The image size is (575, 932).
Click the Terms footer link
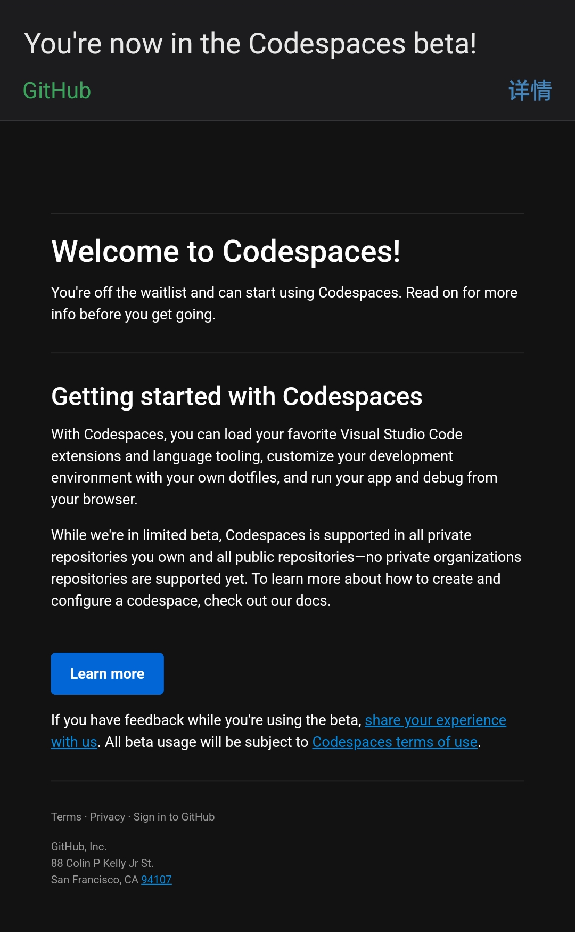(x=66, y=817)
